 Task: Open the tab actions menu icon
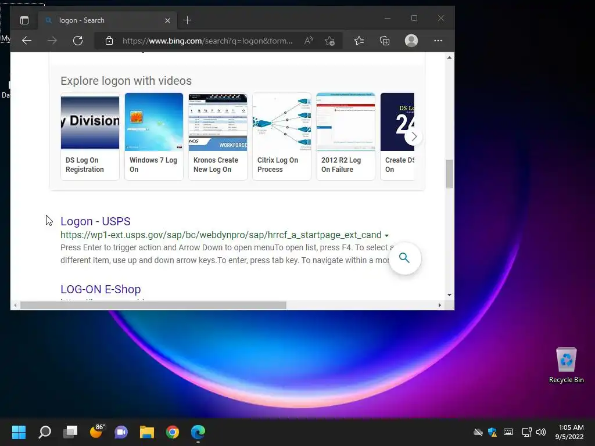[24, 20]
